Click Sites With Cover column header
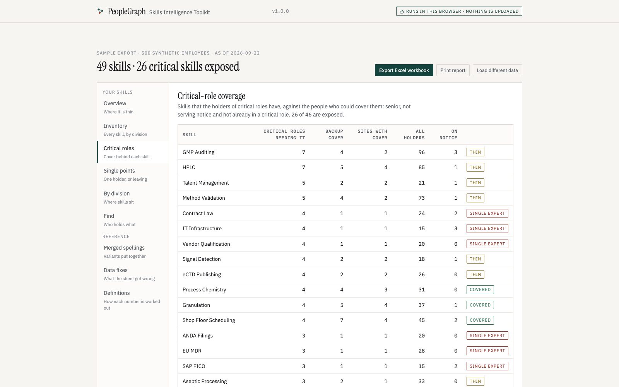 tap(372, 135)
